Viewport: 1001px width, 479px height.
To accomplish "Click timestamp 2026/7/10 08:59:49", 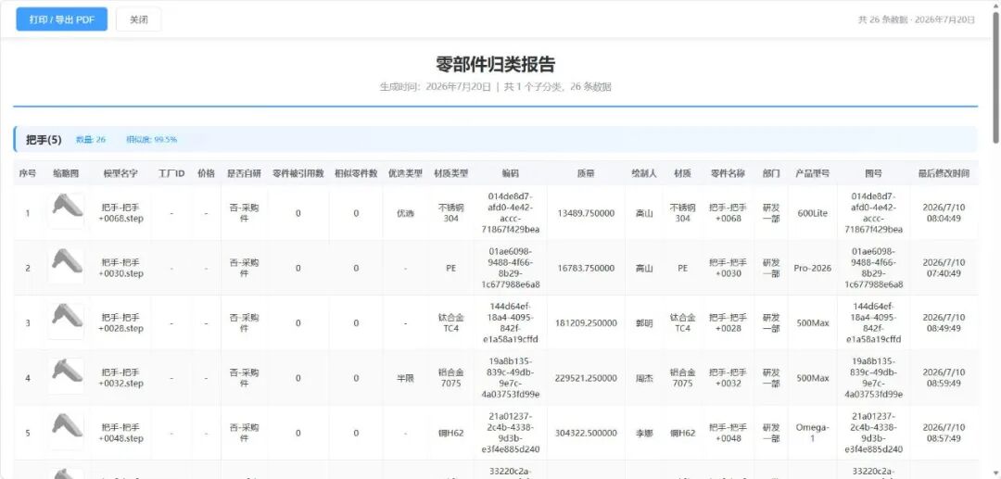I will click(x=944, y=378).
